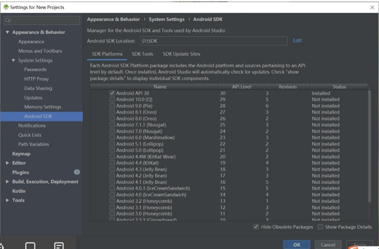Click the SDK platforms list scrollbar
Viewport: 379px width, 249px height.
[369, 146]
